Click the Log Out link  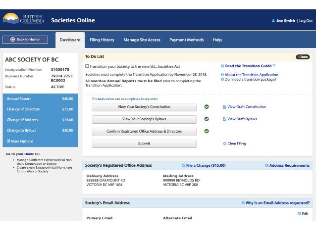click(x=306, y=21)
